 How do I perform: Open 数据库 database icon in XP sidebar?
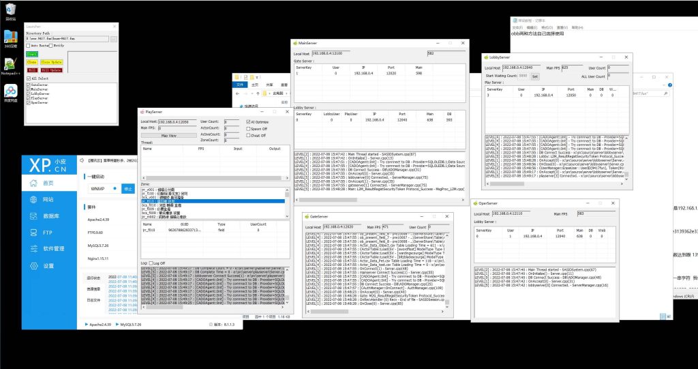click(x=33, y=216)
